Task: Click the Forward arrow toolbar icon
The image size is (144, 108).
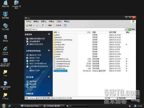Action: pyautogui.click(x=37, y=26)
